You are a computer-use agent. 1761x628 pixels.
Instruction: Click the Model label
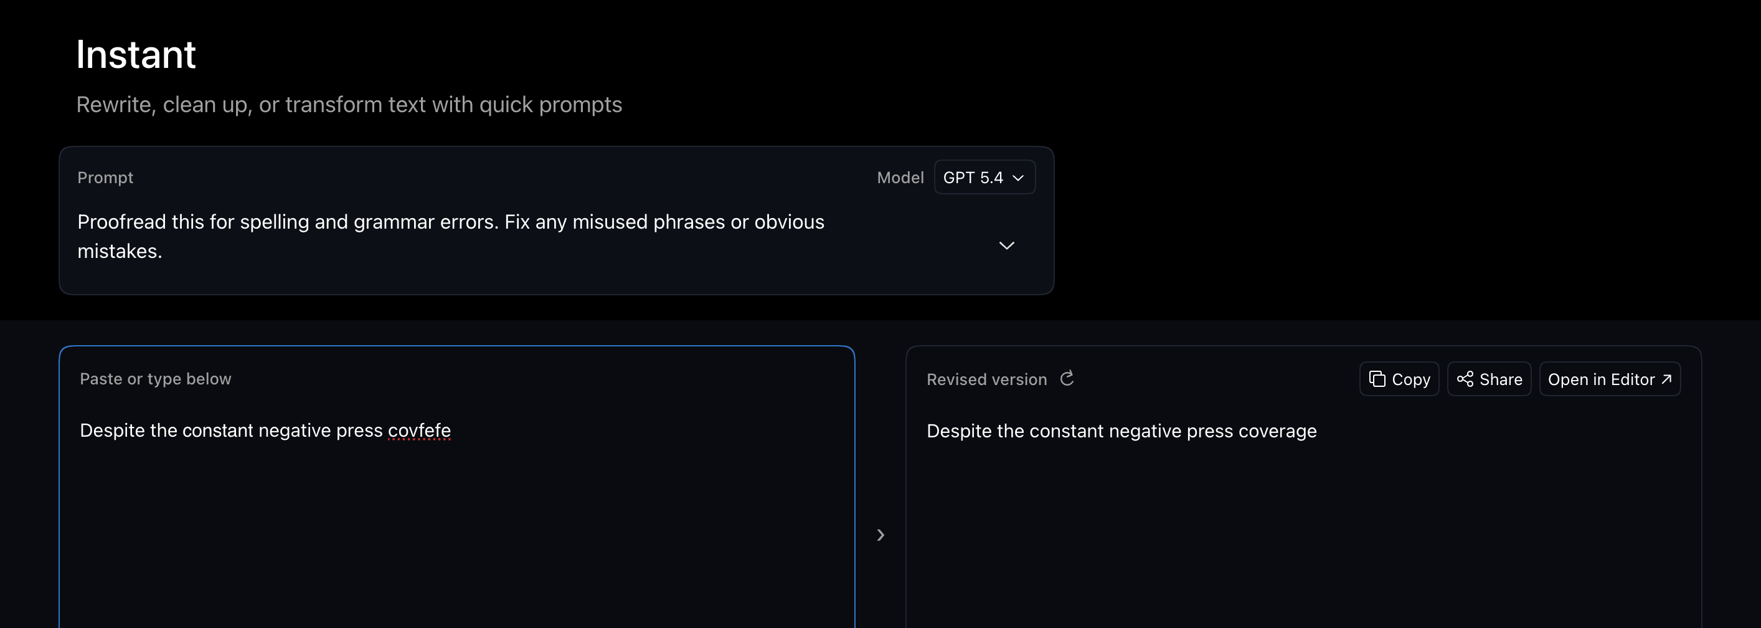click(900, 178)
